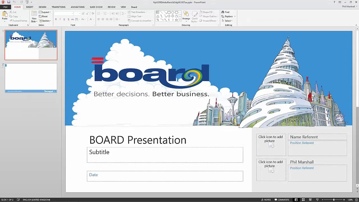Expand the Select dropdown in Editing group

pyautogui.click(x=227, y=21)
